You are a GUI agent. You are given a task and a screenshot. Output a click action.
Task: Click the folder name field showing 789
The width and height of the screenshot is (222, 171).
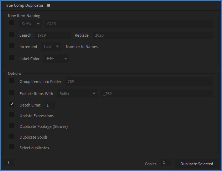point(139,82)
